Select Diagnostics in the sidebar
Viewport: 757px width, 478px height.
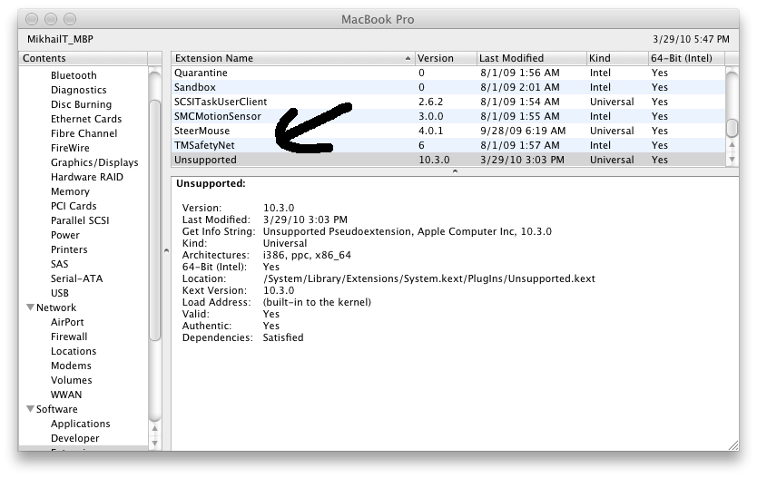79,90
